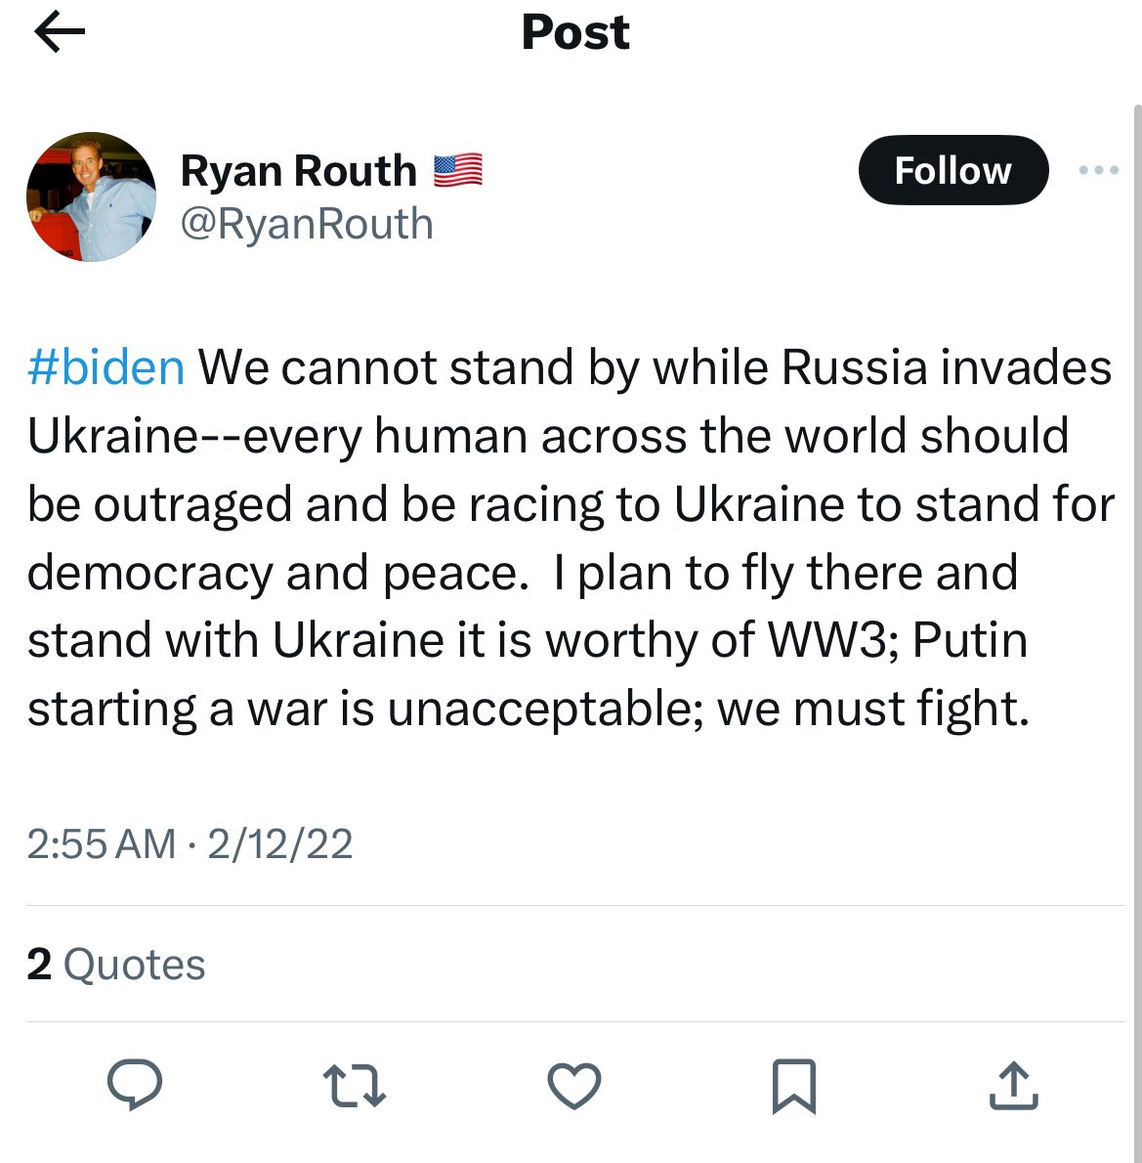Bookmark this post
This screenshot has width=1142, height=1163.
(793, 1086)
